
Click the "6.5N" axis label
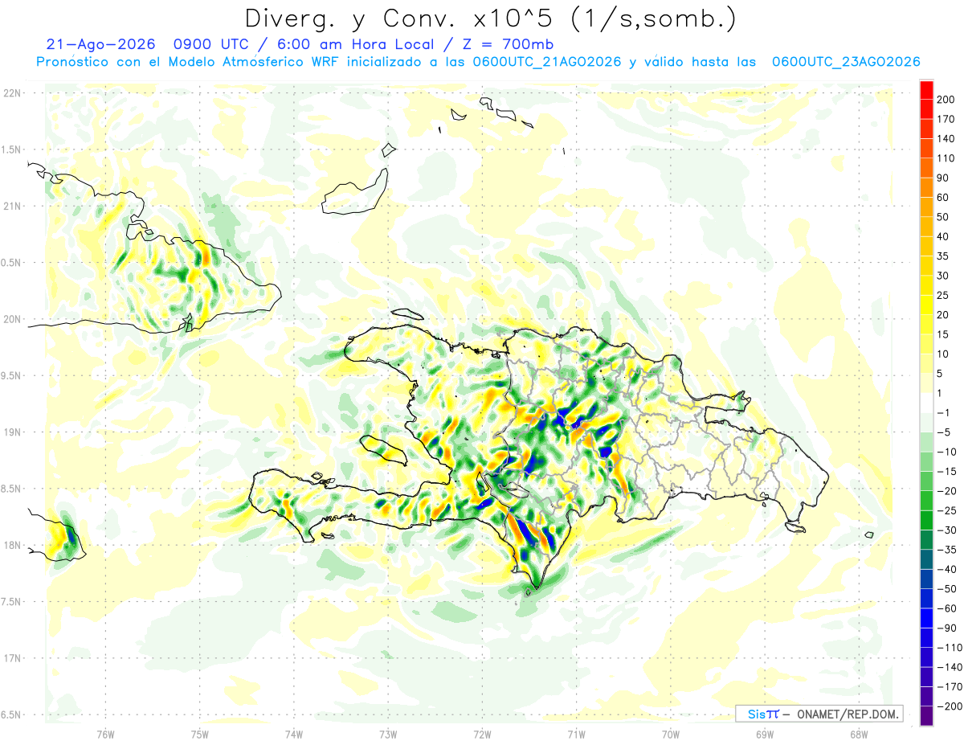(x=12, y=714)
